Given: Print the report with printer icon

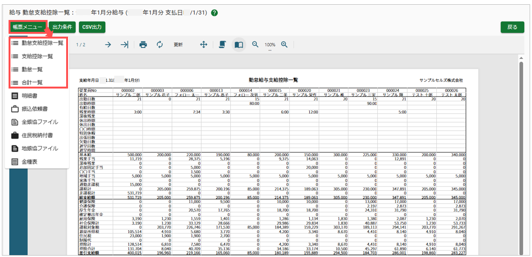Looking at the screenshot, I should [x=143, y=45].
